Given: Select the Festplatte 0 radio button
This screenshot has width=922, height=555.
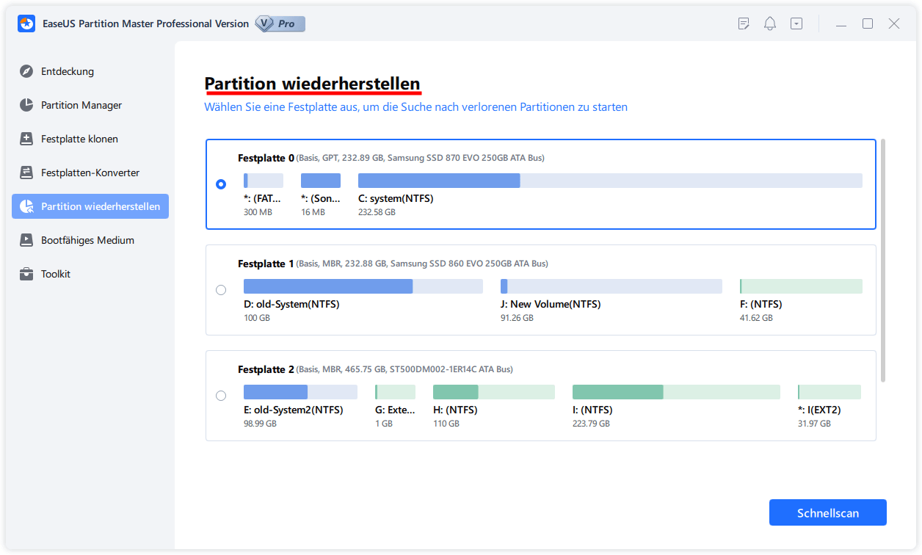Looking at the screenshot, I should pos(221,184).
